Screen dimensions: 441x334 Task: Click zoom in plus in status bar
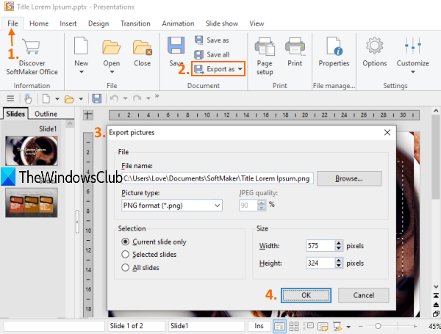coord(415,326)
